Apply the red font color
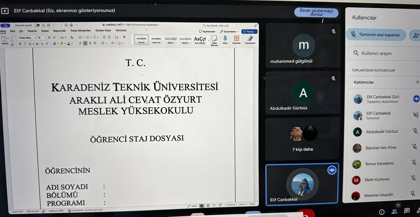Image resolution: width=420 pixels, height=217 pixels. pos(69,43)
